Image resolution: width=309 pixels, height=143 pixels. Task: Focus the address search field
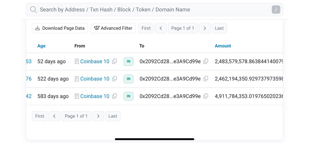pos(154,10)
